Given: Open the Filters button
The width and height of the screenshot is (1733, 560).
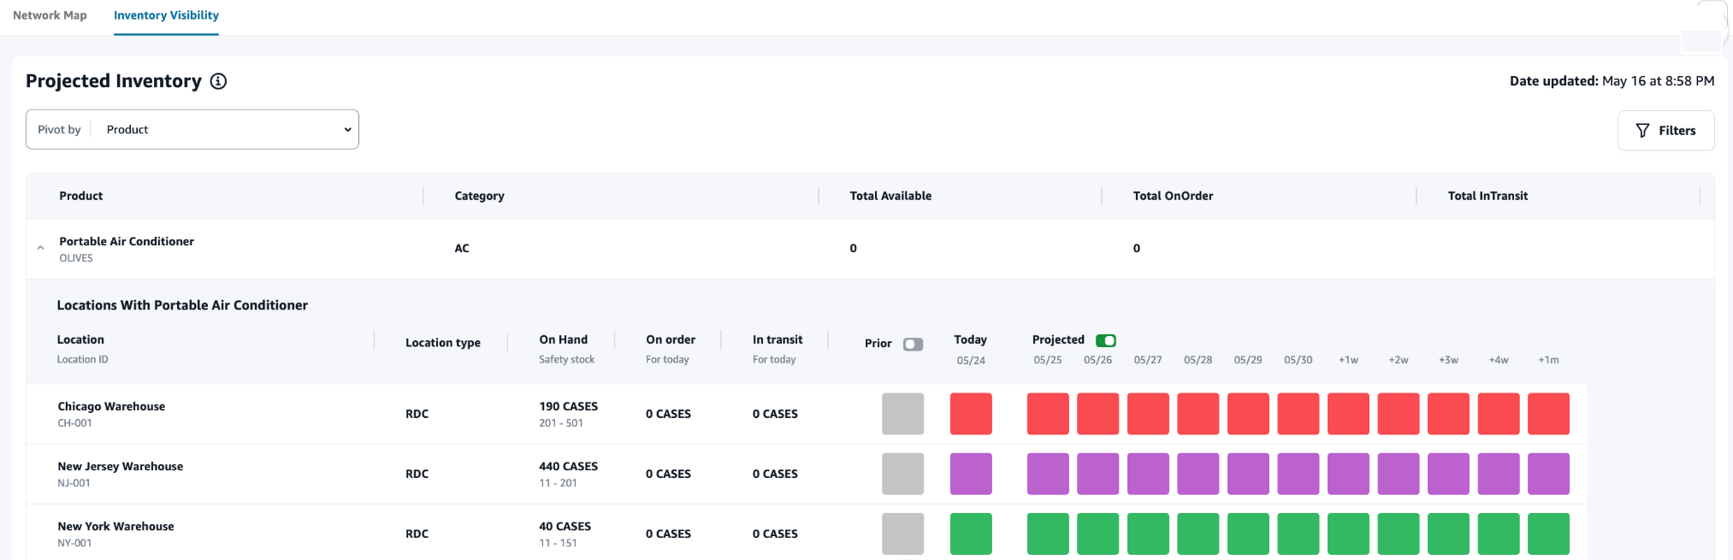Looking at the screenshot, I should [x=1665, y=131].
